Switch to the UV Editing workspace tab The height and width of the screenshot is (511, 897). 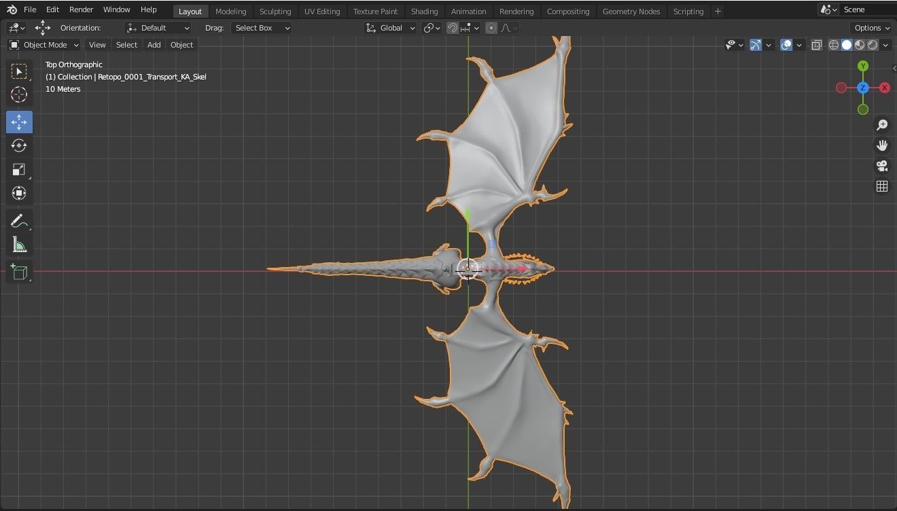(x=322, y=12)
